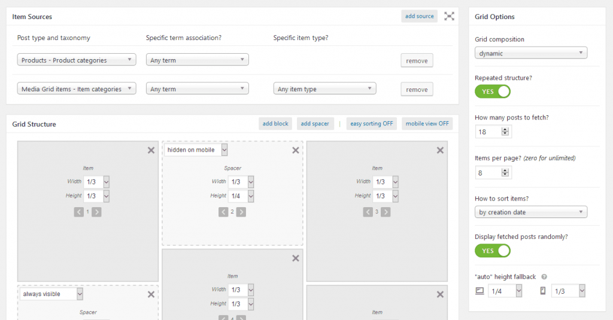
Task: Delete the hidden on mobile spacer block
Action: point(296,150)
